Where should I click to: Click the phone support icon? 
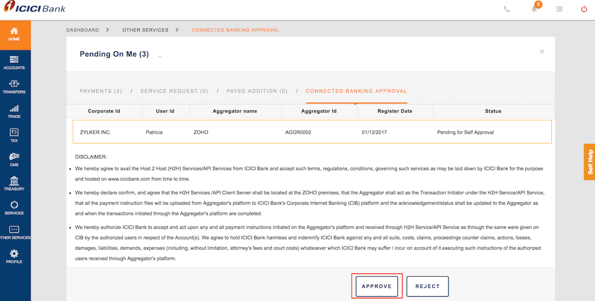pos(507,9)
